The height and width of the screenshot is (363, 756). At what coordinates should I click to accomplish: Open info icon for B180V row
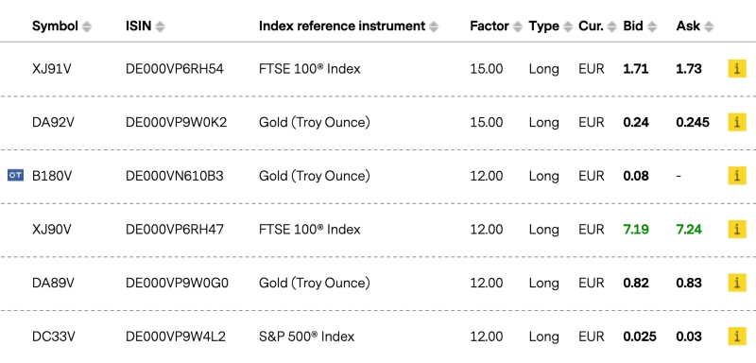click(x=737, y=176)
